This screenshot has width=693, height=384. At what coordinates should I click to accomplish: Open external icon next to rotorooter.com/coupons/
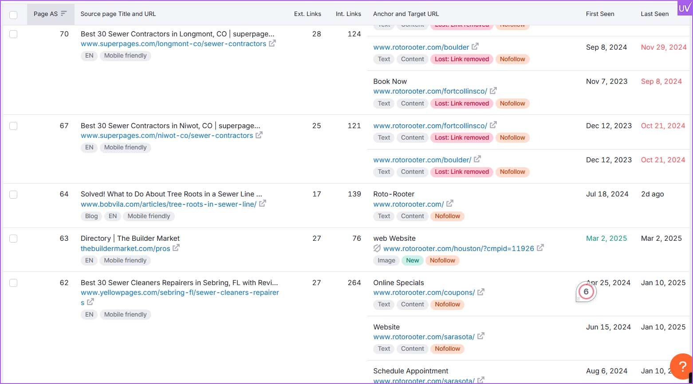(481, 292)
